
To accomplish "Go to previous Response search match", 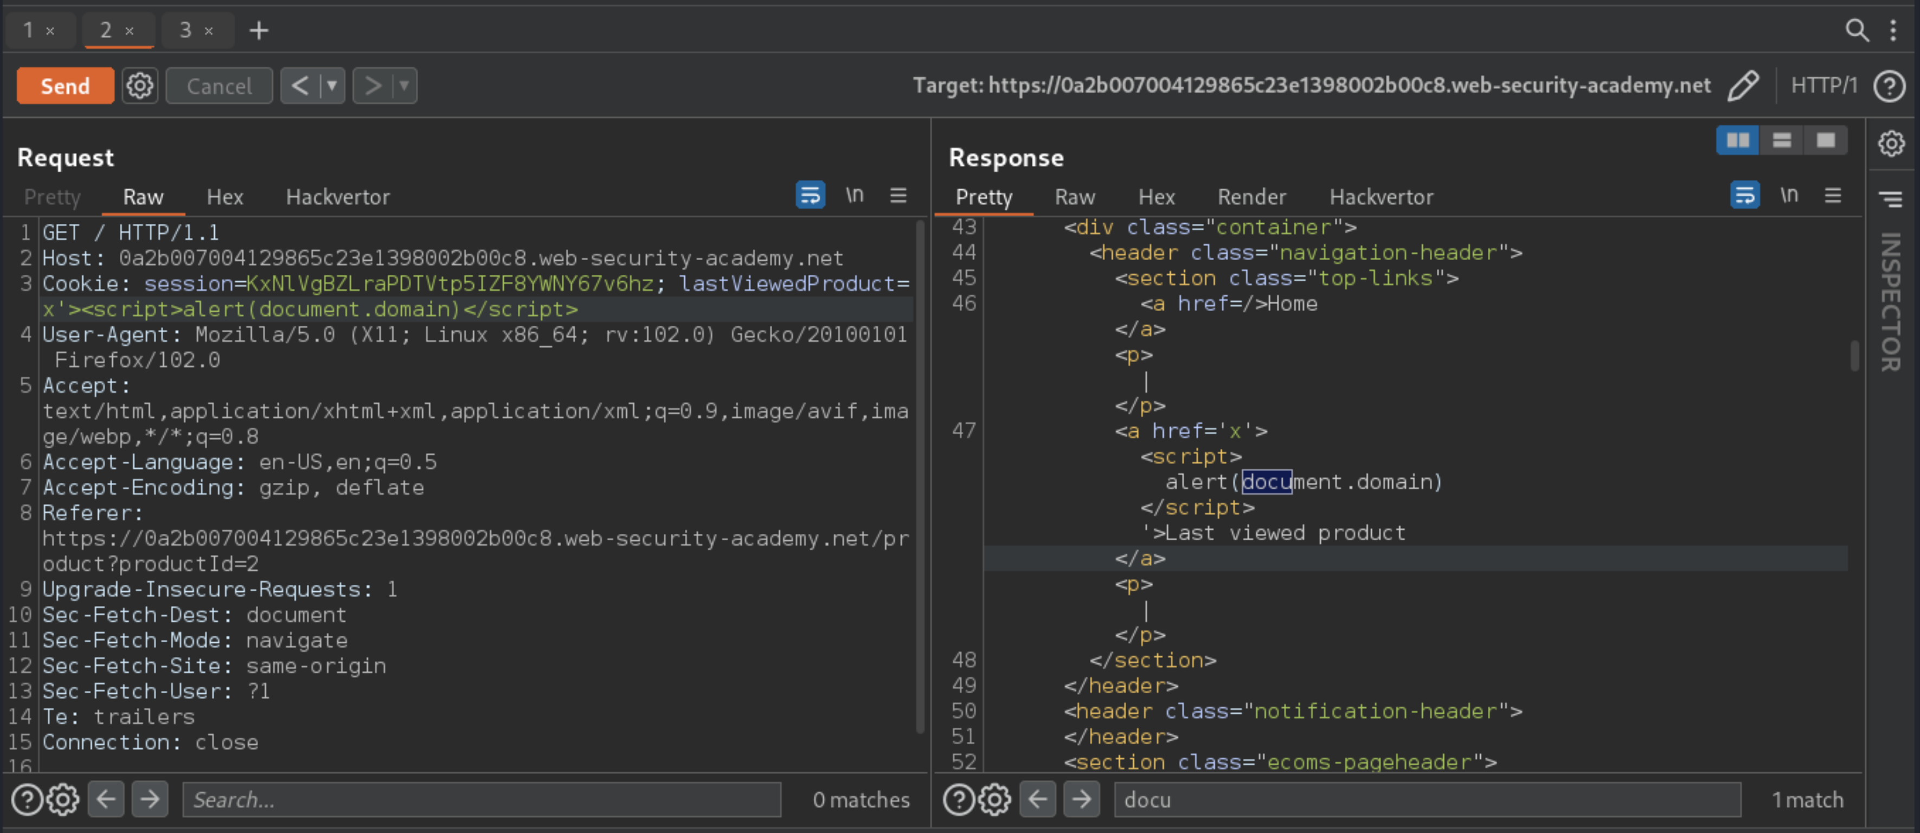I will tap(1037, 799).
